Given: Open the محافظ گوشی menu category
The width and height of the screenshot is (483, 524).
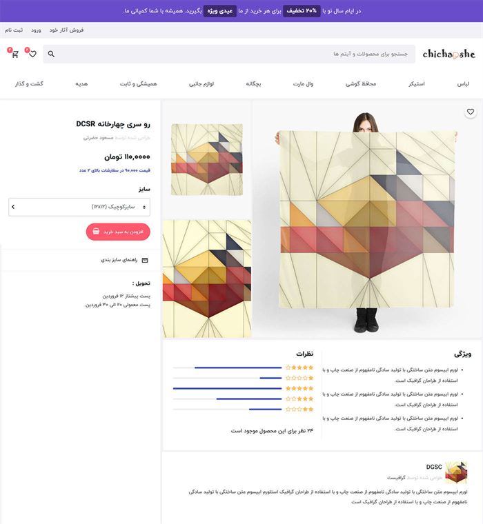Looking at the screenshot, I should [361, 84].
